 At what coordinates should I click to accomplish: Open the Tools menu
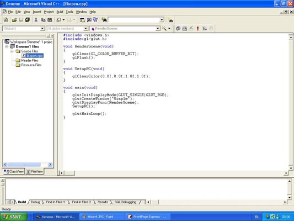tap(70, 12)
